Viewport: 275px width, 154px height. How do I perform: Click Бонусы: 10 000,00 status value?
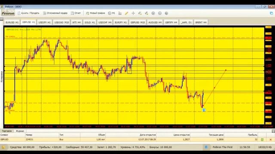pos(161,147)
